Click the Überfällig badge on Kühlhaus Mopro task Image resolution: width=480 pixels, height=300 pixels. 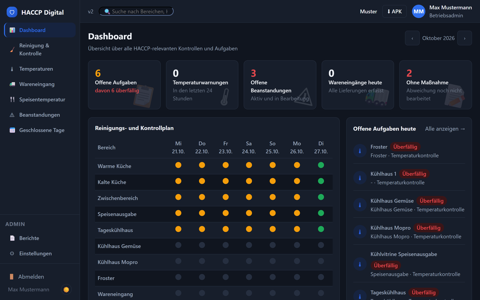(x=428, y=228)
